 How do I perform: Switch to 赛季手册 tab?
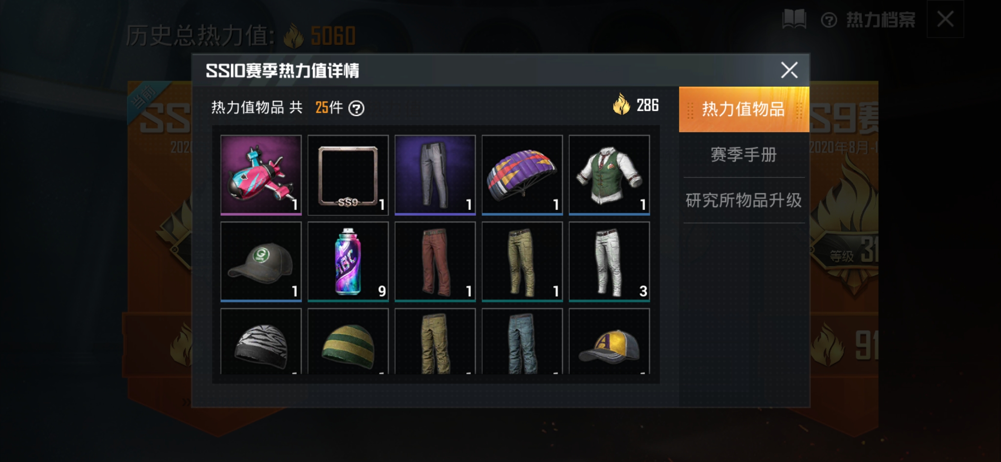(744, 155)
